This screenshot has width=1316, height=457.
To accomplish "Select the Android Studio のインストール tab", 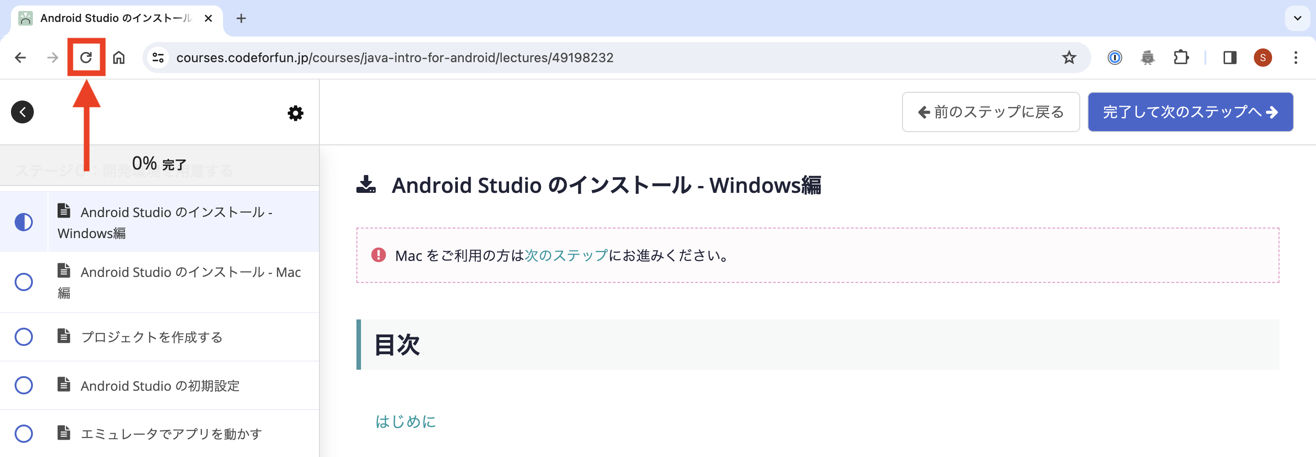I will tap(116, 18).
